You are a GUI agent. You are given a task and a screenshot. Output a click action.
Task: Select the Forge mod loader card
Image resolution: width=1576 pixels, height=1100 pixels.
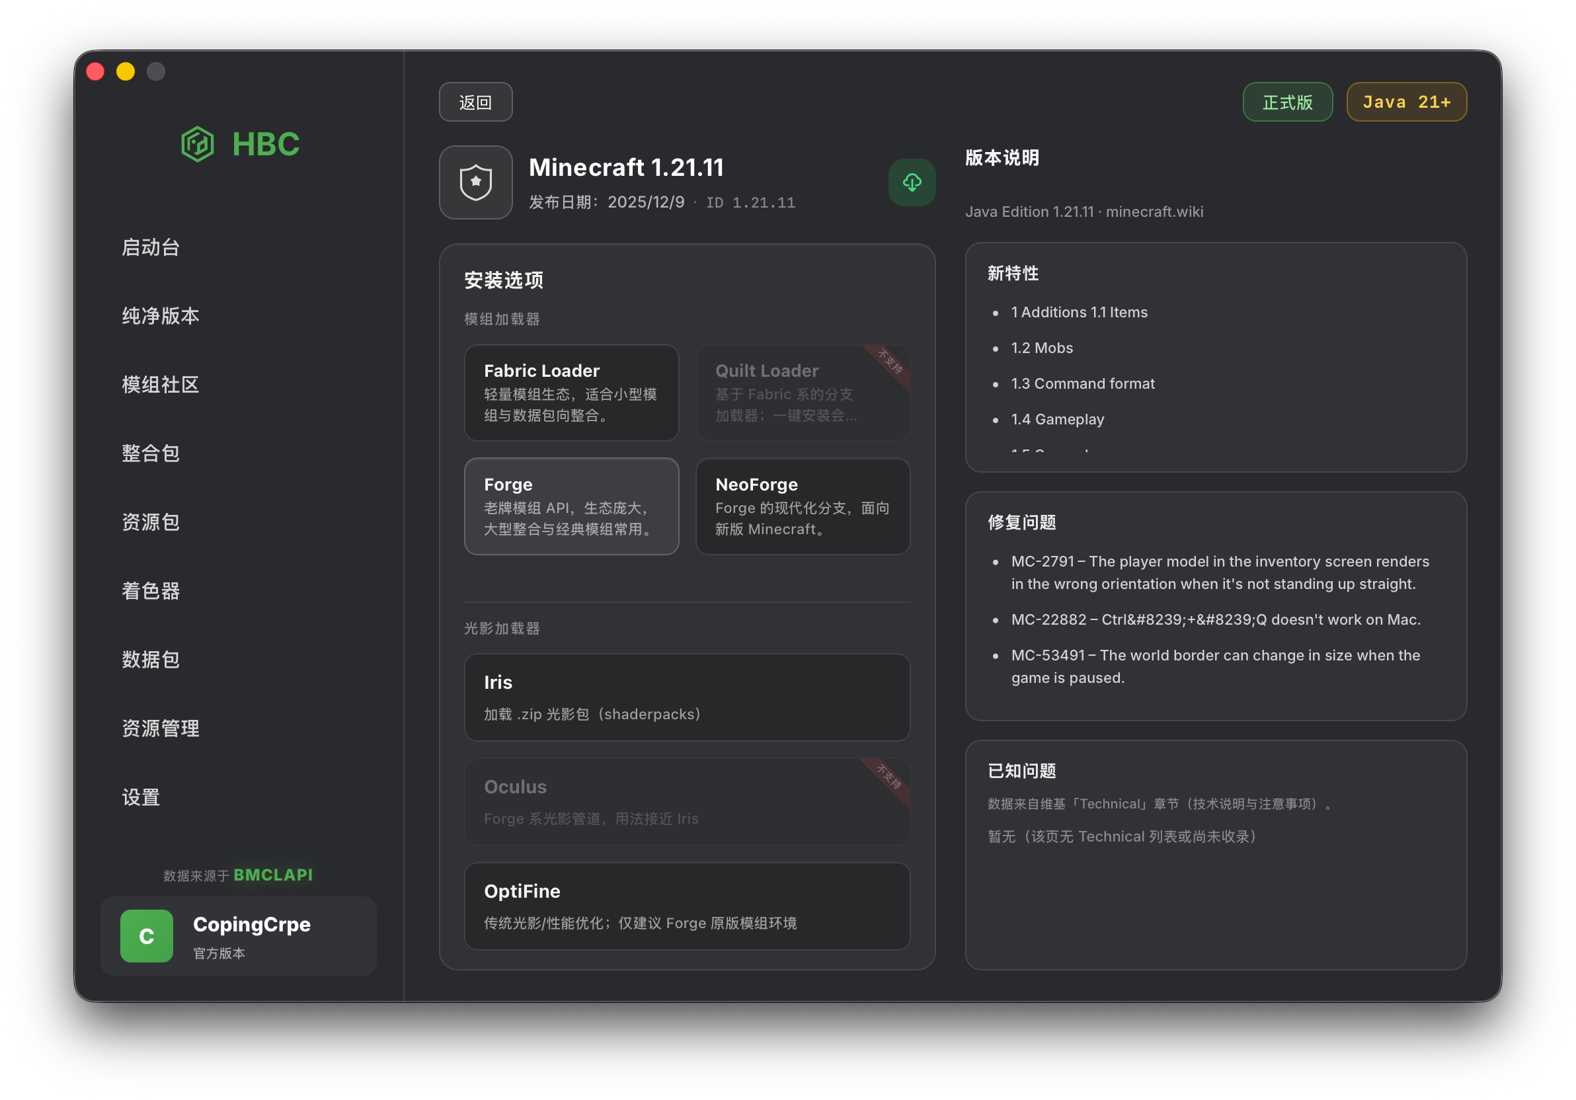pos(571,506)
